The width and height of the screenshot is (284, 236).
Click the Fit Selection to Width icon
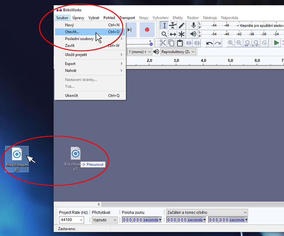point(247,43)
